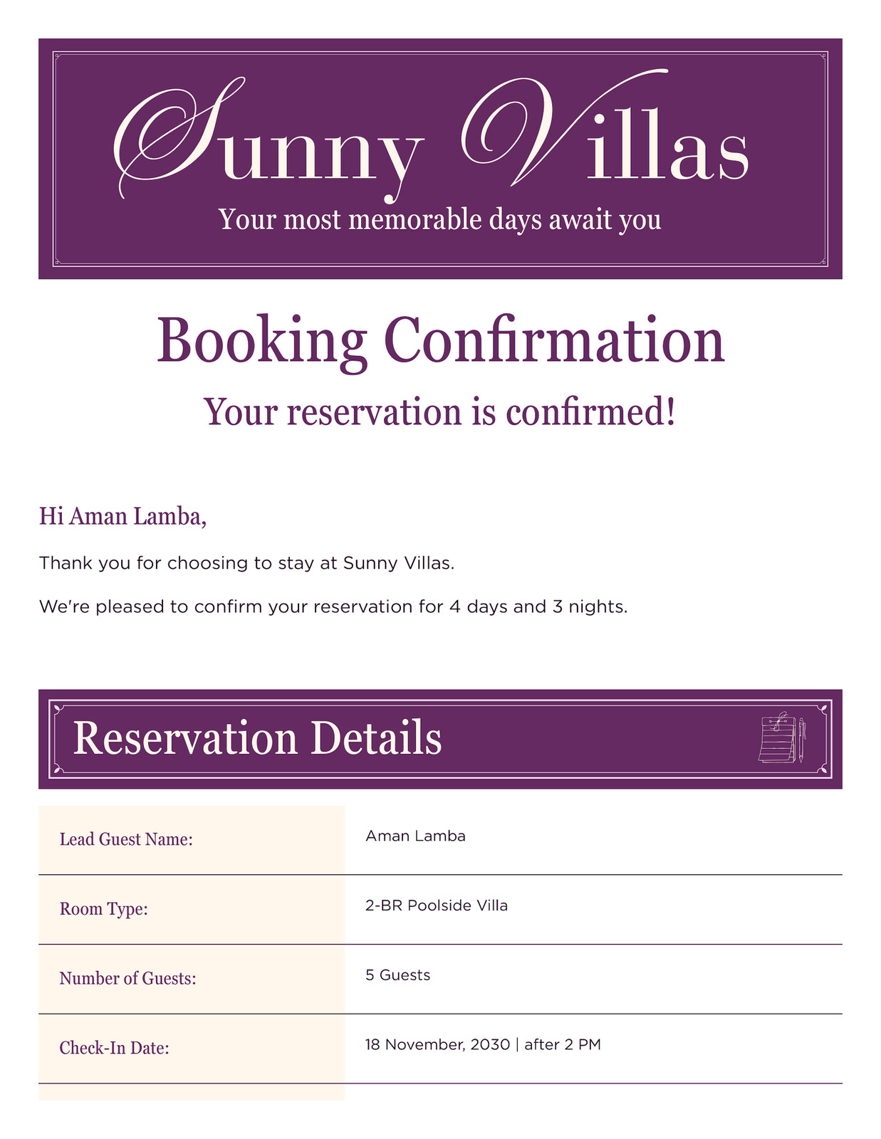The width and height of the screenshot is (881, 1139).
Task: Click the 'Check-In Date:' label
Action: [114, 1048]
